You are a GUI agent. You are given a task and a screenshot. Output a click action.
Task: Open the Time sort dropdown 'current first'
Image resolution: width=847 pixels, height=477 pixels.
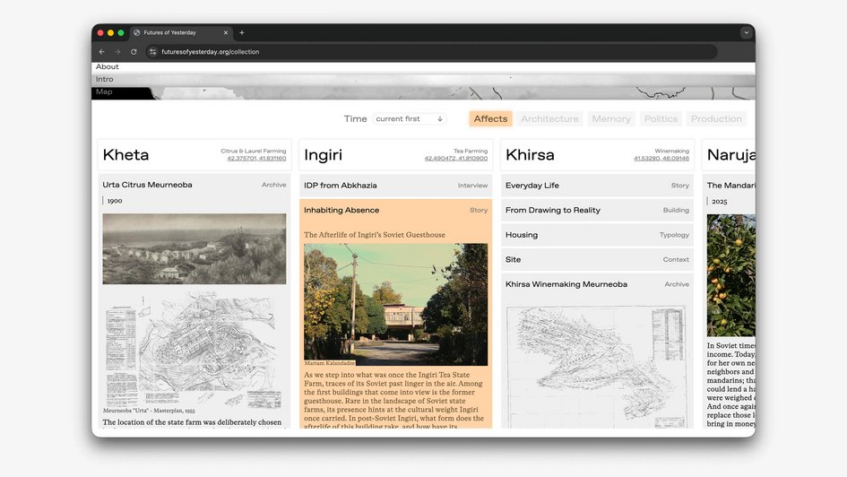coord(410,119)
